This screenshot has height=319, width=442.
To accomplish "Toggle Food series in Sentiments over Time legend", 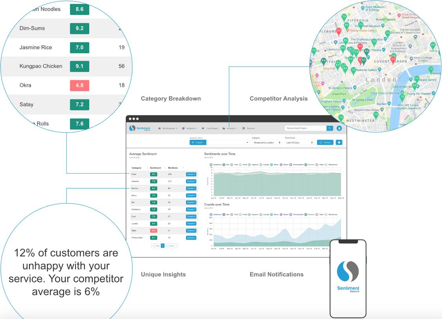I will 243,164.
